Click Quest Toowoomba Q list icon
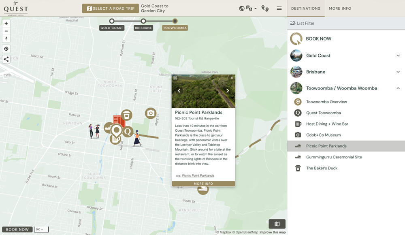This screenshot has width=405, height=235. (x=298, y=113)
